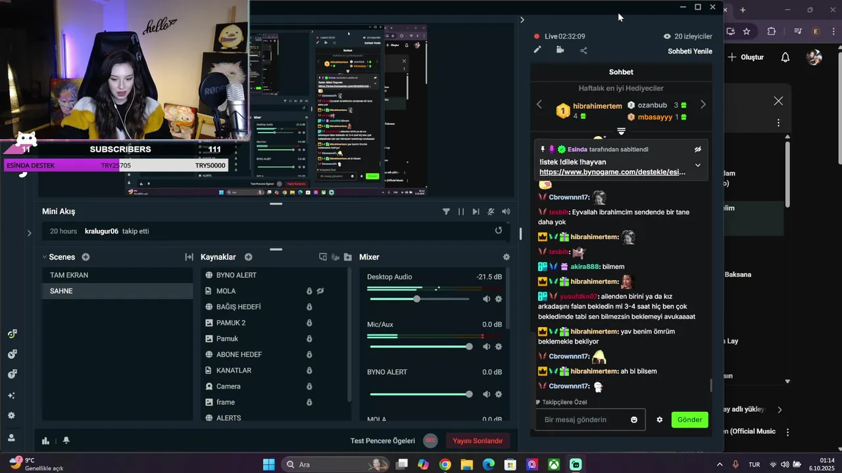Select the frame source row
This screenshot has height=473, width=842.
coord(273,402)
